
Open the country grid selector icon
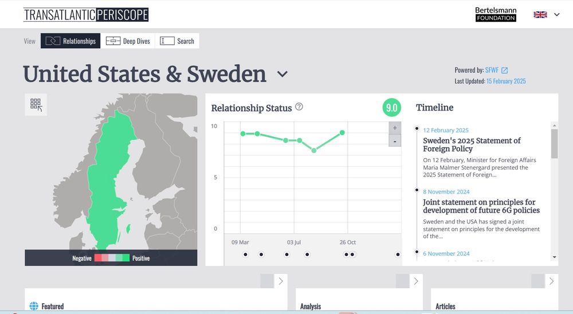pyautogui.click(x=36, y=104)
